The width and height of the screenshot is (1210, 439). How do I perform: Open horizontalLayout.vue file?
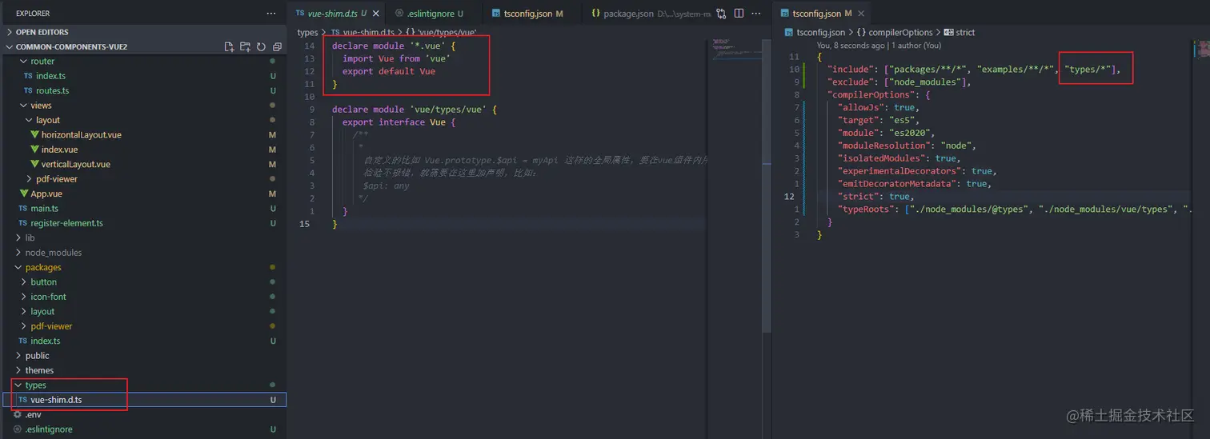[x=82, y=135]
